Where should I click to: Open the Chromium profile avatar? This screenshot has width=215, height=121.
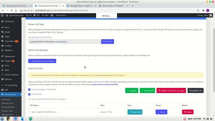tap(208, 10)
